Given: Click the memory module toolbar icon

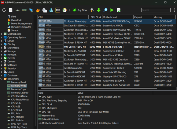Looking at the screenshot, I should pyautogui.click(x=24, y=10).
